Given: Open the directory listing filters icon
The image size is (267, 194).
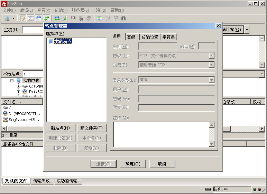Looking at the screenshot, I should [100, 18].
